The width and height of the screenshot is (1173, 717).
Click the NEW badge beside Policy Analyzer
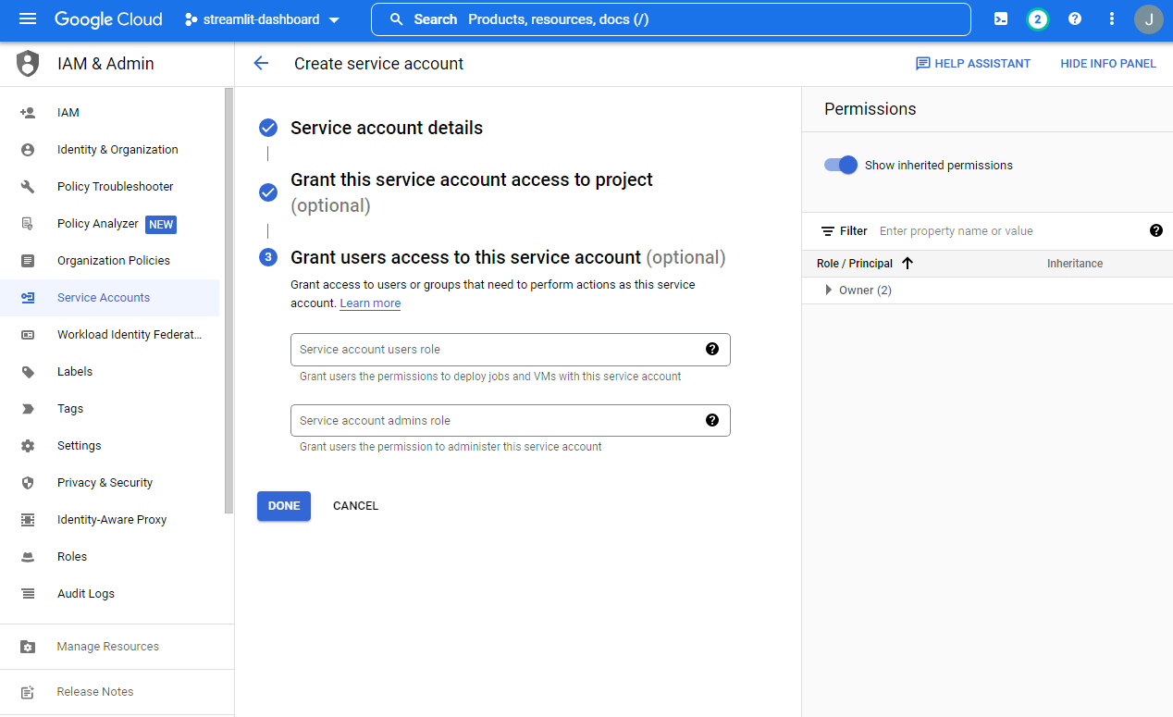(x=161, y=224)
